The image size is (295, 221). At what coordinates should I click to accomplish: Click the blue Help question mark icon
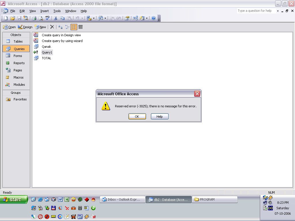coord(154,18)
